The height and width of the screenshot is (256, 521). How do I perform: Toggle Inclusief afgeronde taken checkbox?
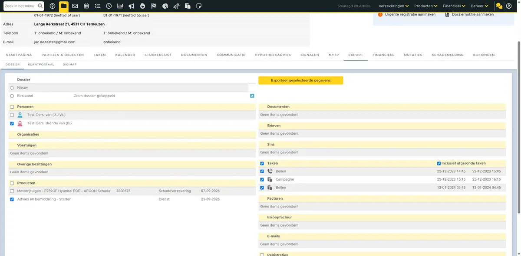pos(439,163)
